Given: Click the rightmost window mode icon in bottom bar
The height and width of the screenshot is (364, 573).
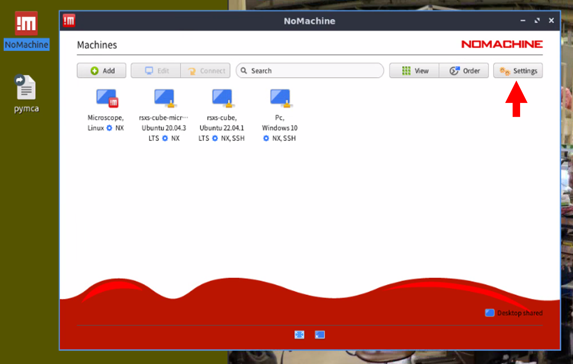Looking at the screenshot, I should (320, 335).
